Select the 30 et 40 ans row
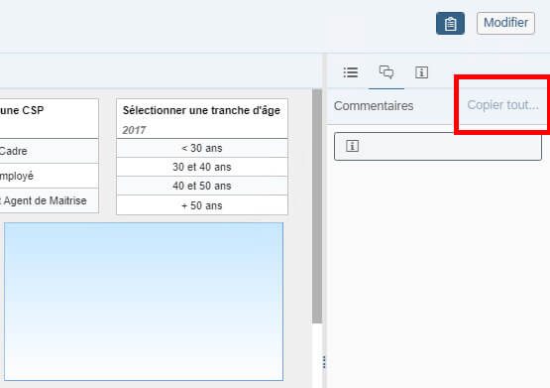The width and height of the screenshot is (550, 388). click(x=202, y=167)
